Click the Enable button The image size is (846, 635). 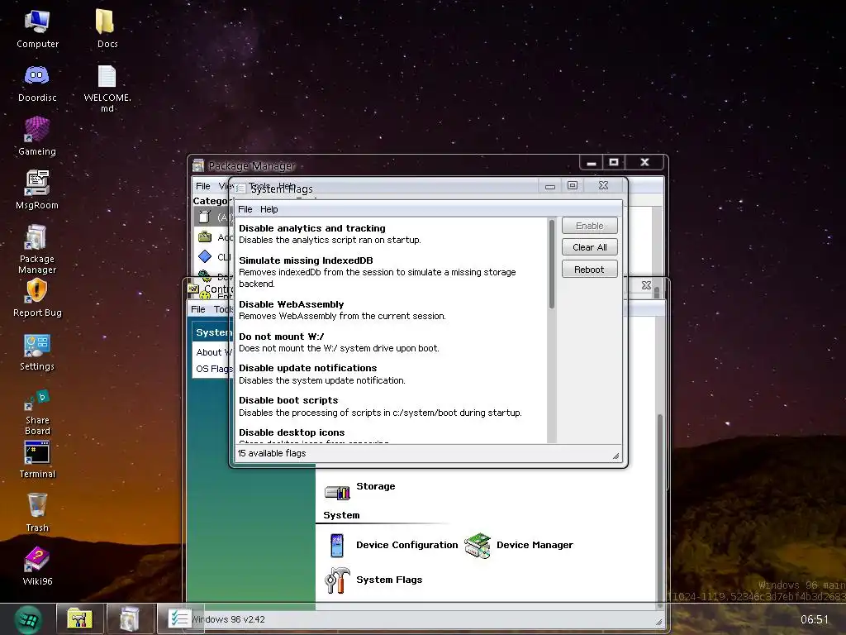pyautogui.click(x=589, y=226)
